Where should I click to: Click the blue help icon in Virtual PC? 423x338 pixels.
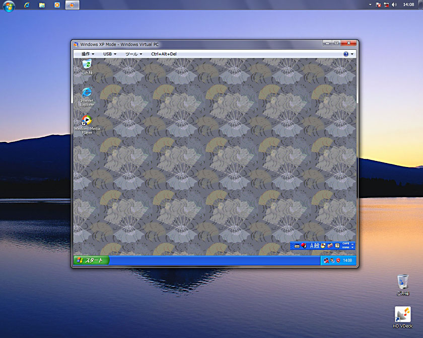coord(346,54)
